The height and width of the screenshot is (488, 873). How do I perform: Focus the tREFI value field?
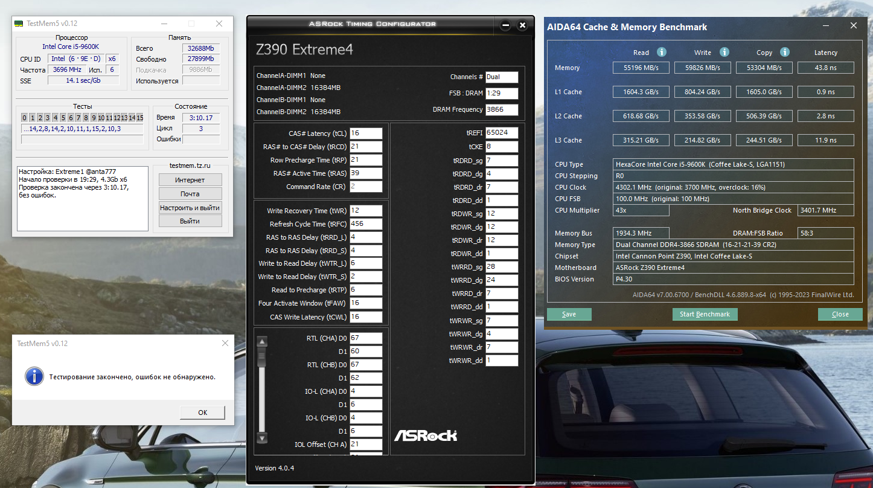tap(502, 133)
